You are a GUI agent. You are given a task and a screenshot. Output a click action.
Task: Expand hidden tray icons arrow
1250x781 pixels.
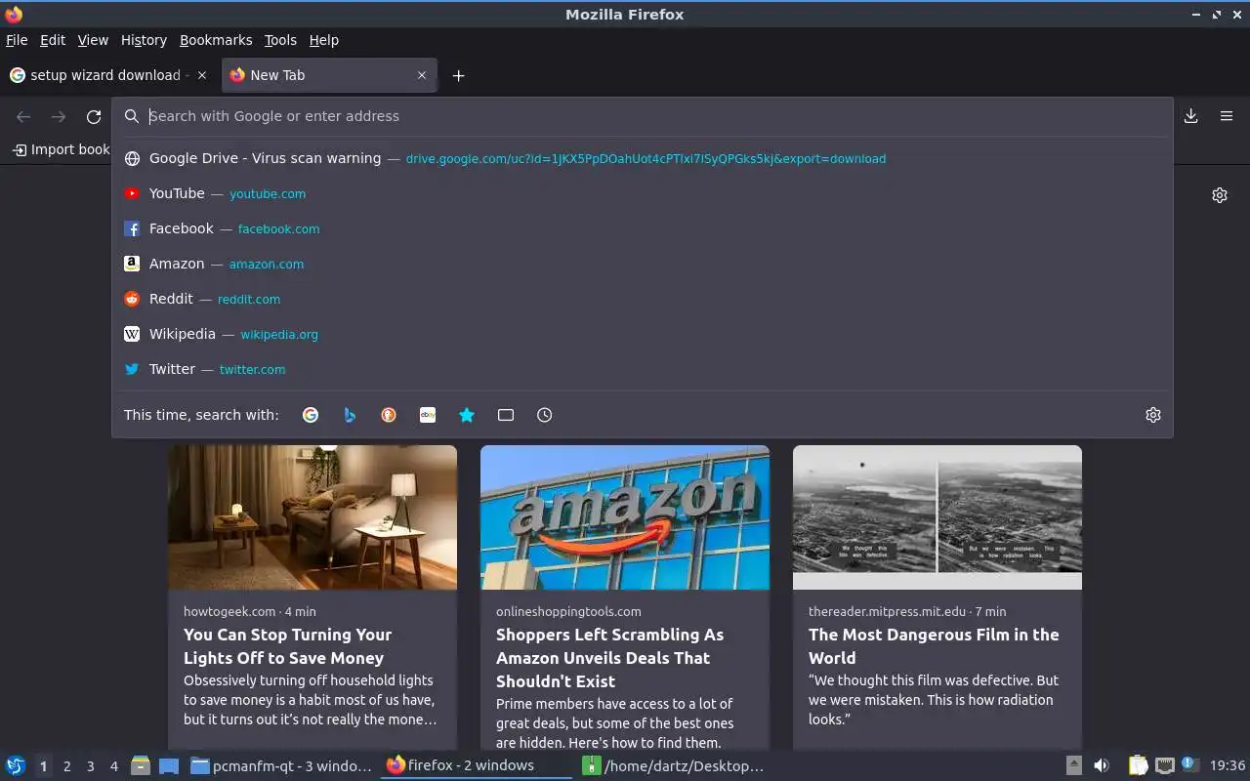click(x=1074, y=765)
